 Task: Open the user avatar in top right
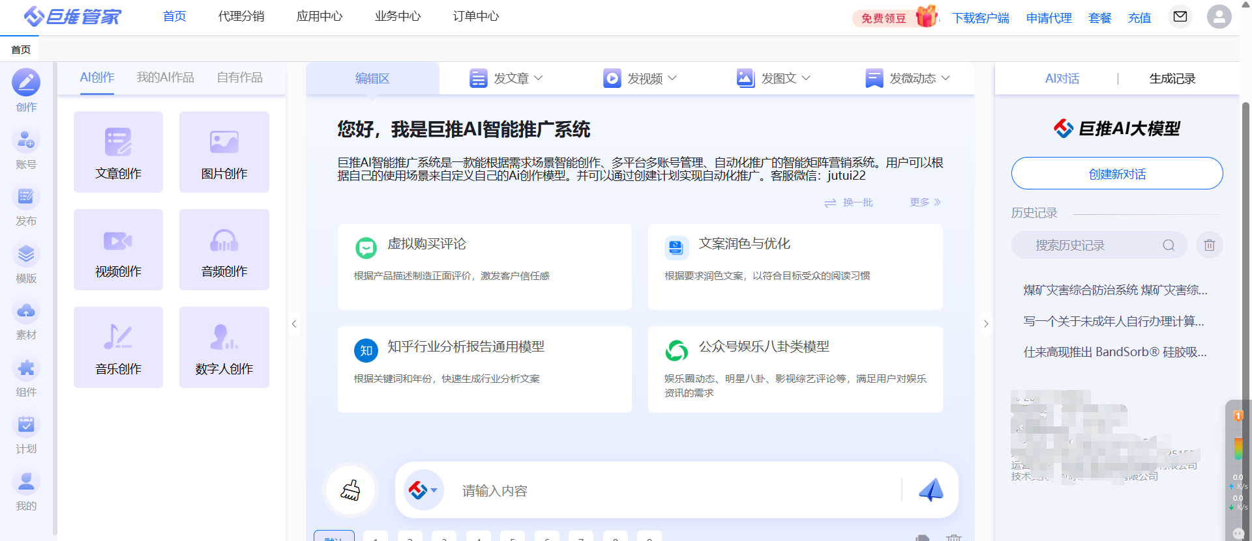[1219, 16]
